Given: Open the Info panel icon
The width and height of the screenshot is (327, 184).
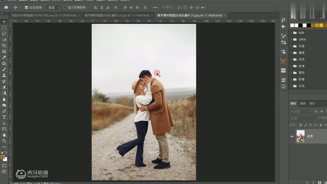Looking at the screenshot, I should pyautogui.click(x=283, y=86).
